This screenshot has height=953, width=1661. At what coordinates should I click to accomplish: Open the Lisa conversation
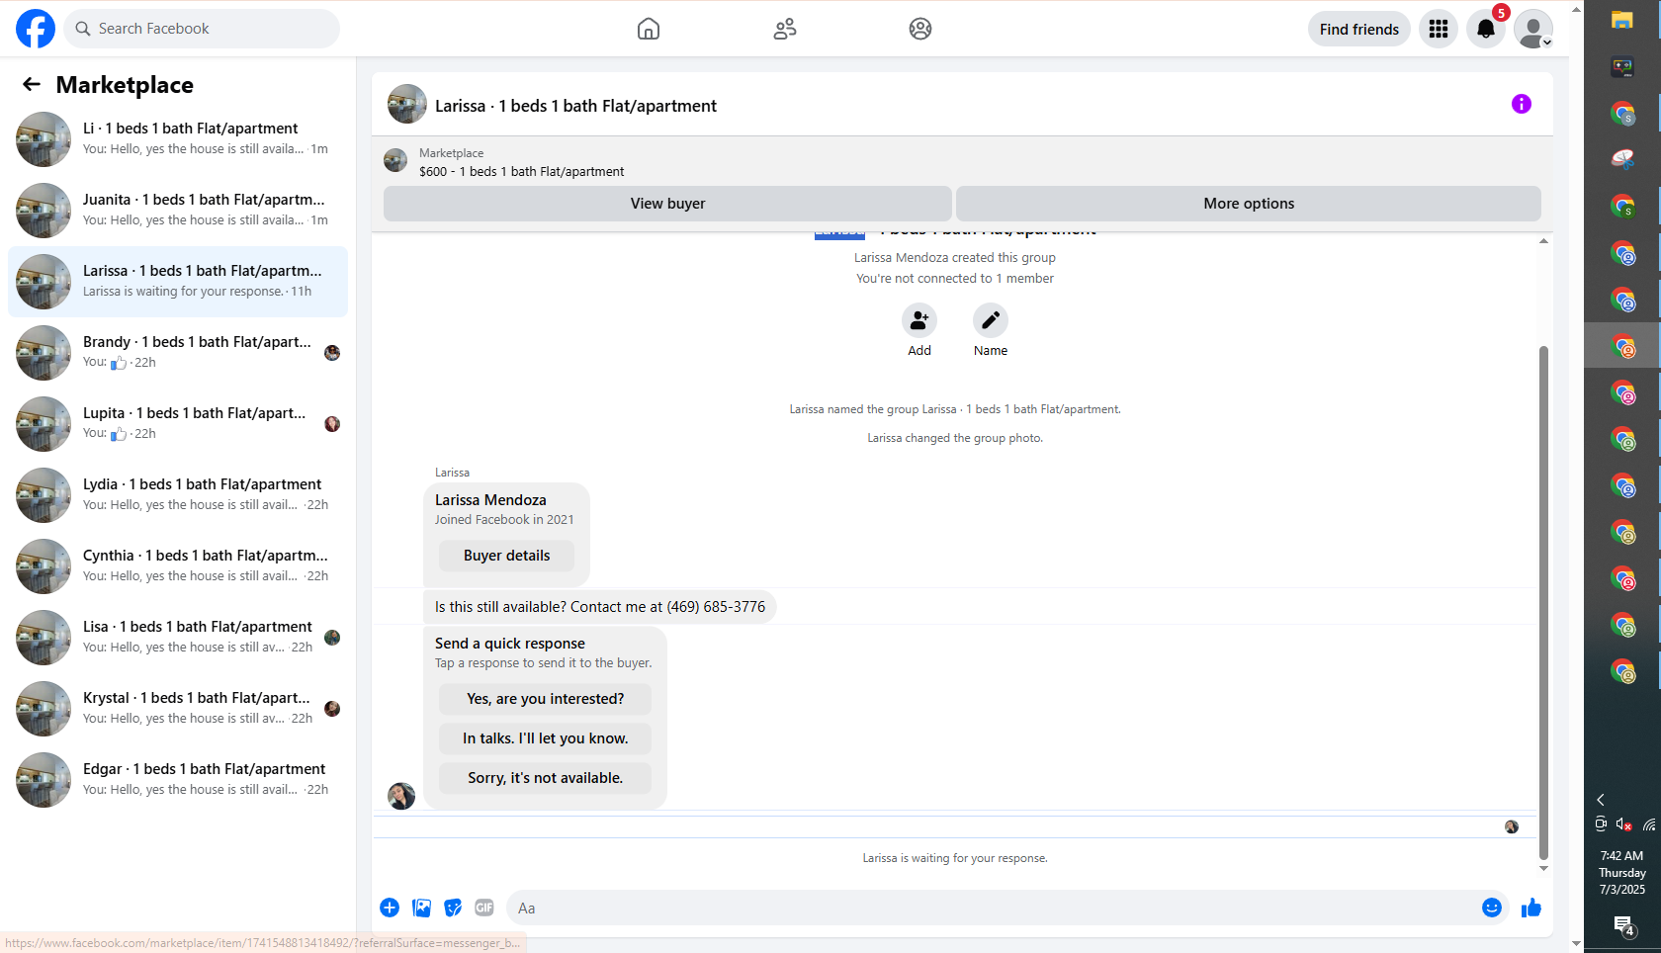click(178, 638)
